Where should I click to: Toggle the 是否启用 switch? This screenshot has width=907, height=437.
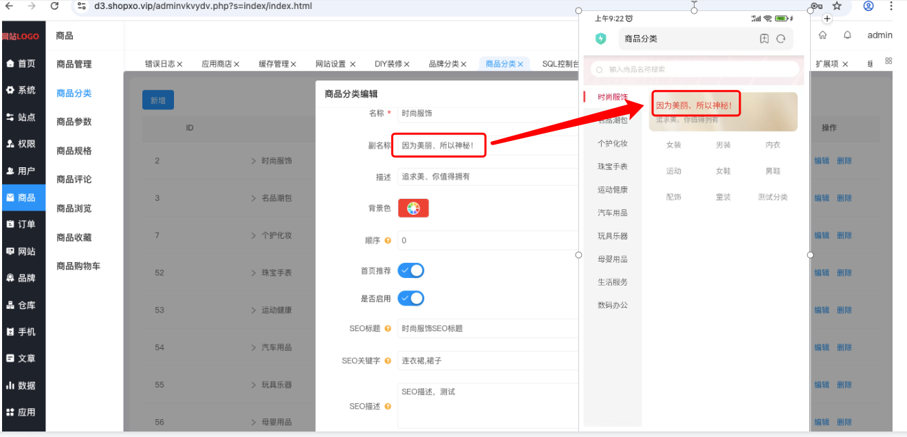(411, 298)
